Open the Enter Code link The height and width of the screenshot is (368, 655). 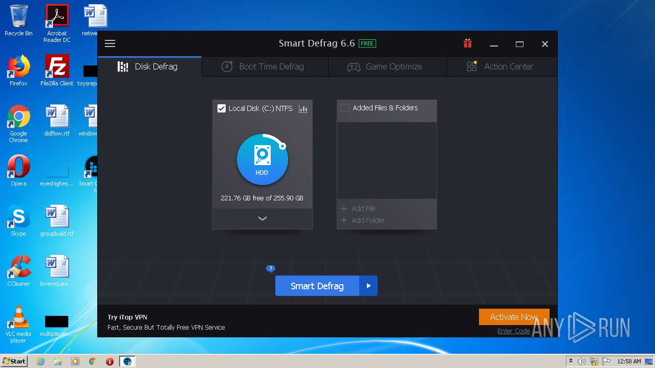pos(513,331)
